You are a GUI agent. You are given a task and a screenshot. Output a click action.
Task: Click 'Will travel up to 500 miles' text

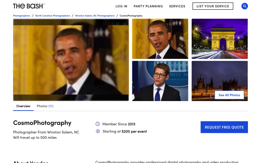click(x=35, y=138)
